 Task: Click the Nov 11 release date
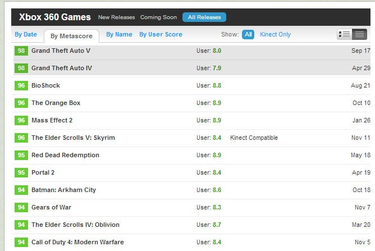point(360,138)
